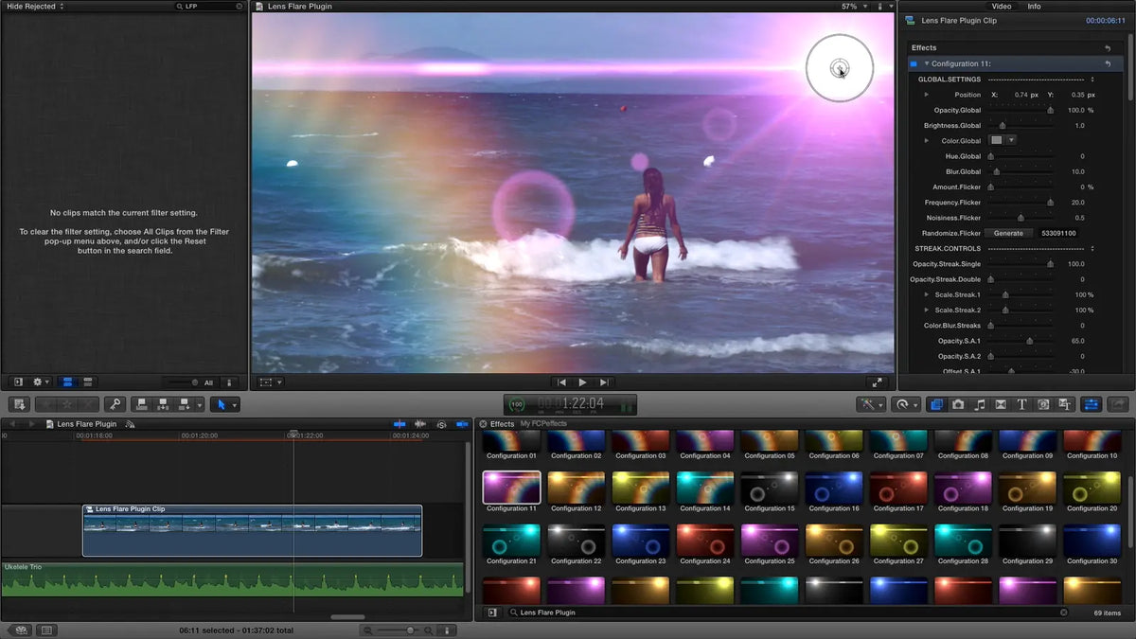1136x639 pixels.
Task: Toggle clip soloing S button
Action: tap(441, 424)
